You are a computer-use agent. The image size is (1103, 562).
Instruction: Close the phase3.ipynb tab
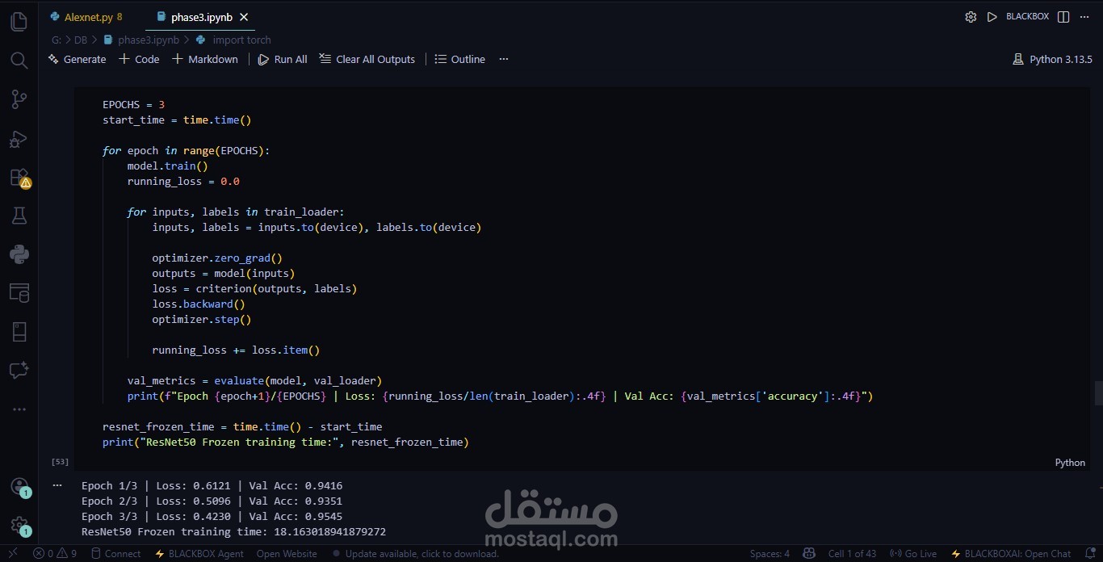pos(244,17)
